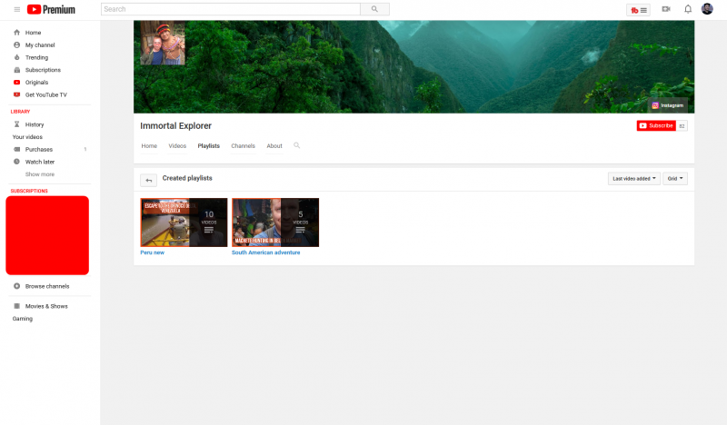This screenshot has height=425, width=727.
Task: Click the YouTube Premium logo
Action: (x=51, y=9)
